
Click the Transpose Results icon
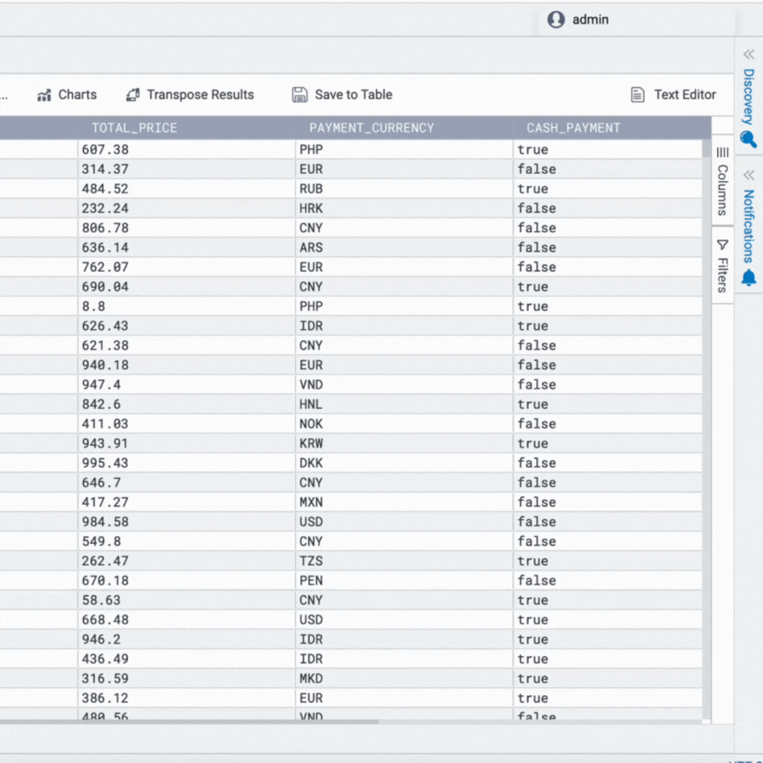coord(132,94)
